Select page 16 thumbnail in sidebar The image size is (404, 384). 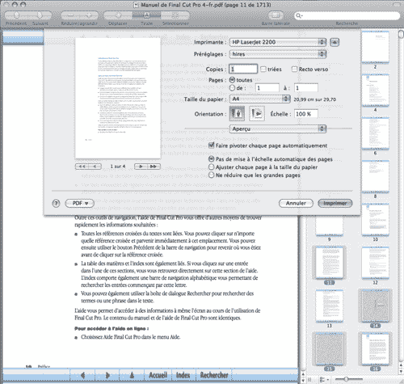pos(375,349)
